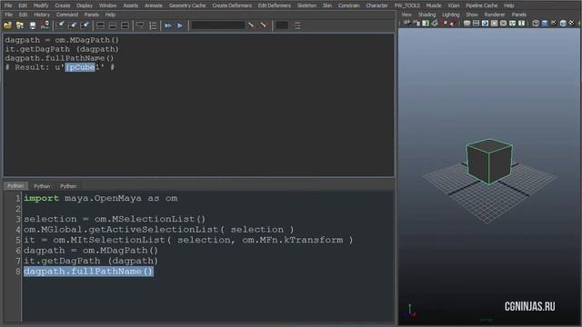Click line 'import maya.OpenMaya as om'
Image resolution: width=582 pixels, height=327 pixels.
coord(101,198)
